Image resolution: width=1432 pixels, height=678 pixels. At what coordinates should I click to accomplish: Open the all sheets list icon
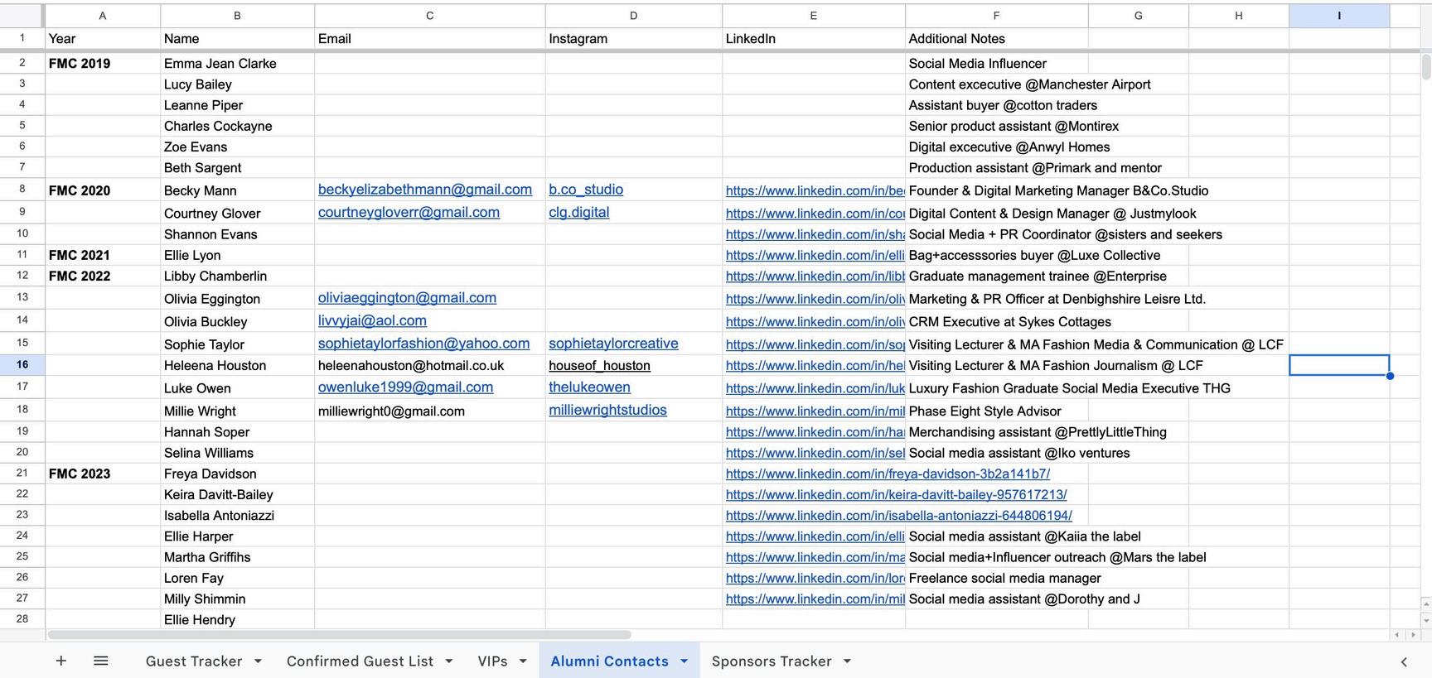(100, 661)
